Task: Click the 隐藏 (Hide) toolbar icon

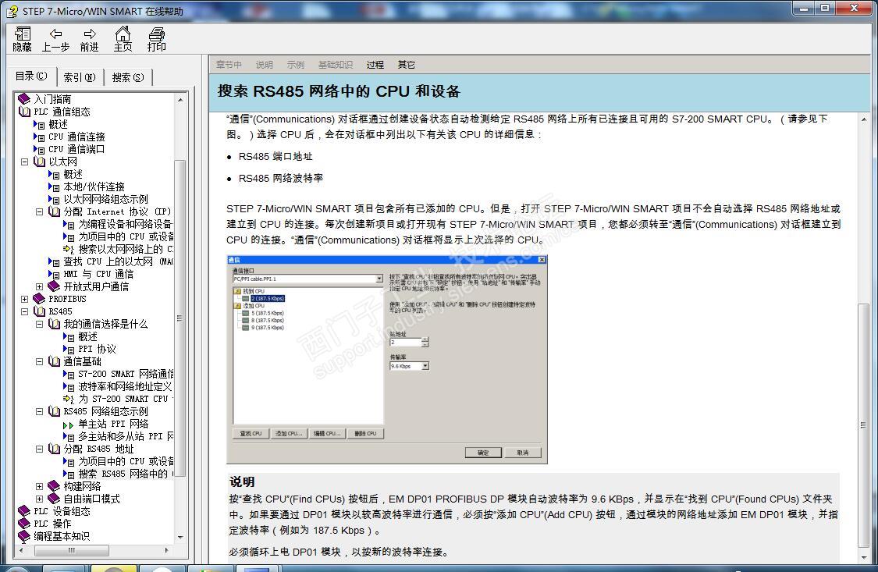Action: pos(23,34)
